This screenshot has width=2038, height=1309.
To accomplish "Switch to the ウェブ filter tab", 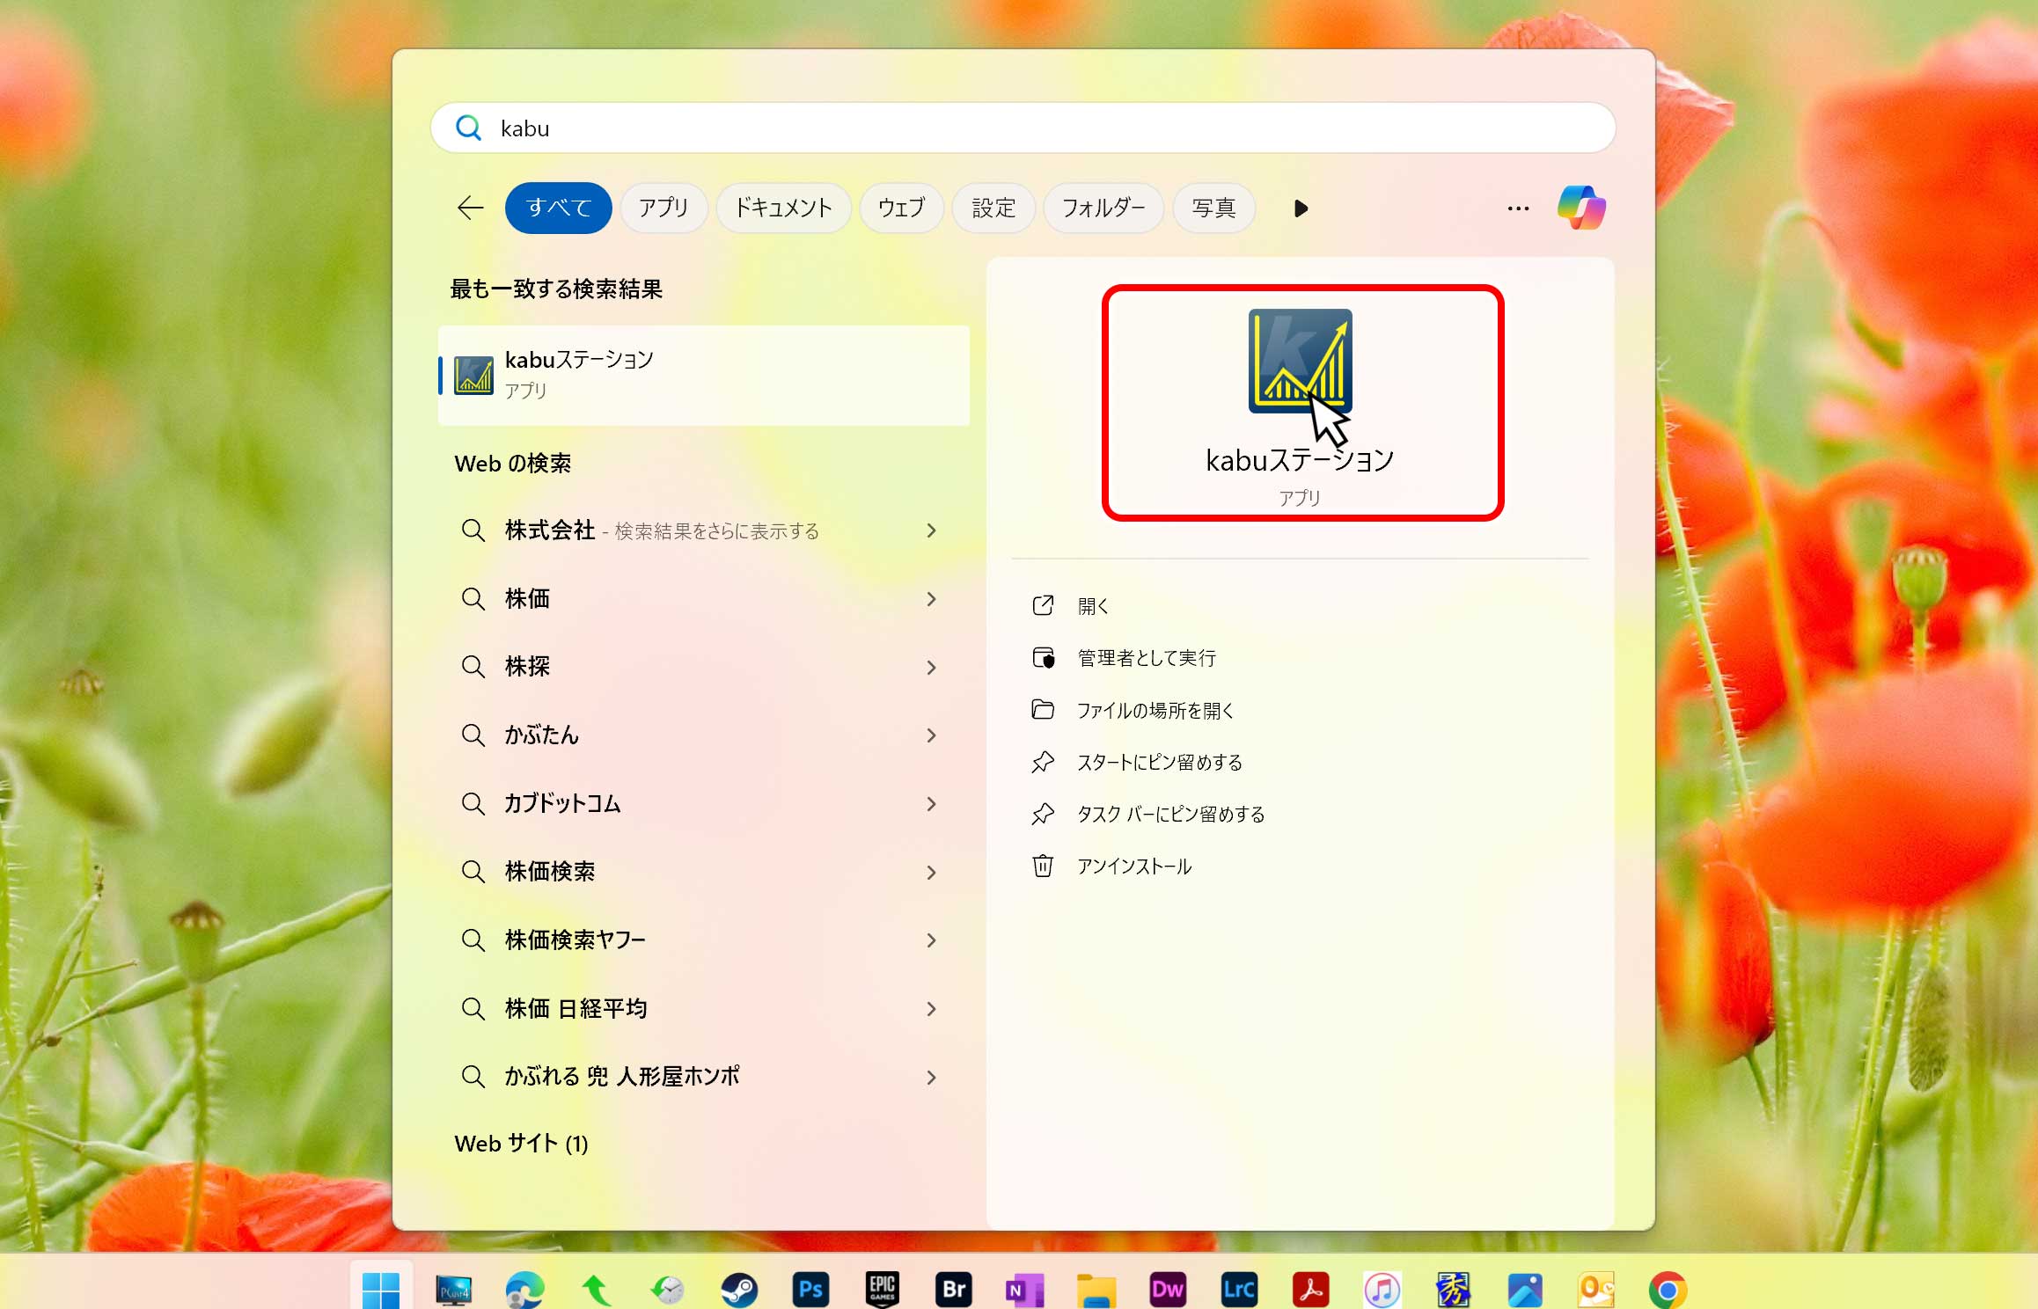I will (901, 208).
